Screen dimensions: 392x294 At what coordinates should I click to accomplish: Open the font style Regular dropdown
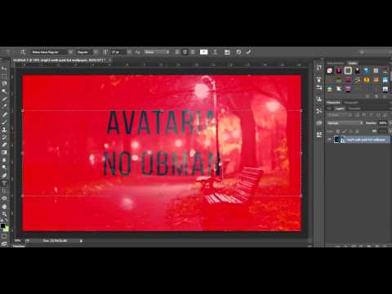pos(87,52)
